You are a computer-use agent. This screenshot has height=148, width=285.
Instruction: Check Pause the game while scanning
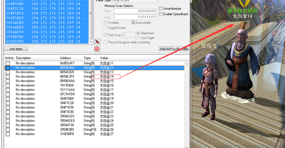point(106,42)
